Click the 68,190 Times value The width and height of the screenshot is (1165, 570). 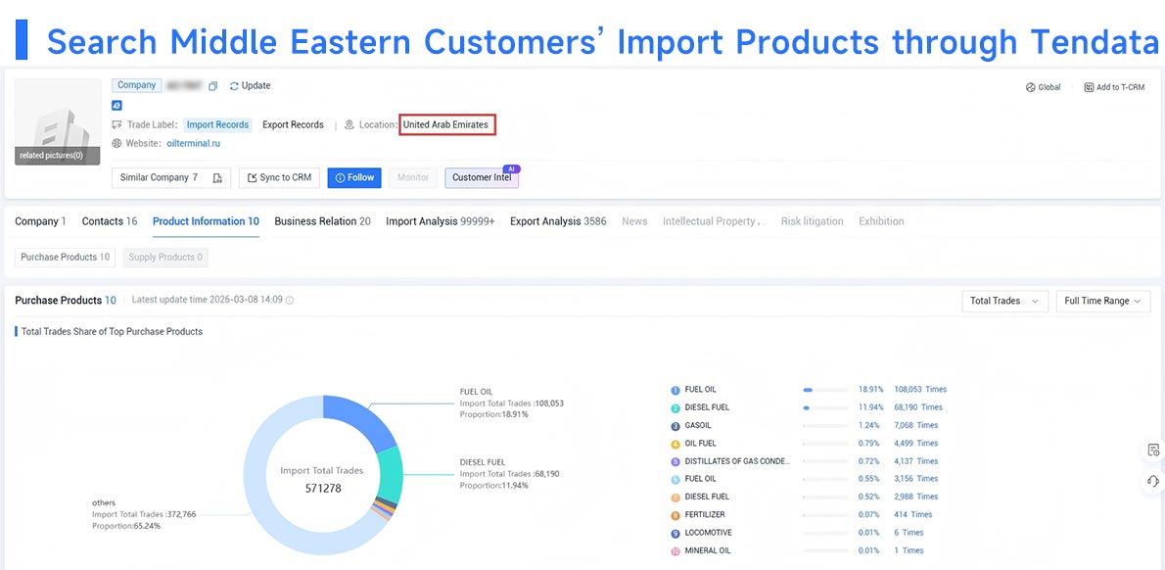[918, 408]
